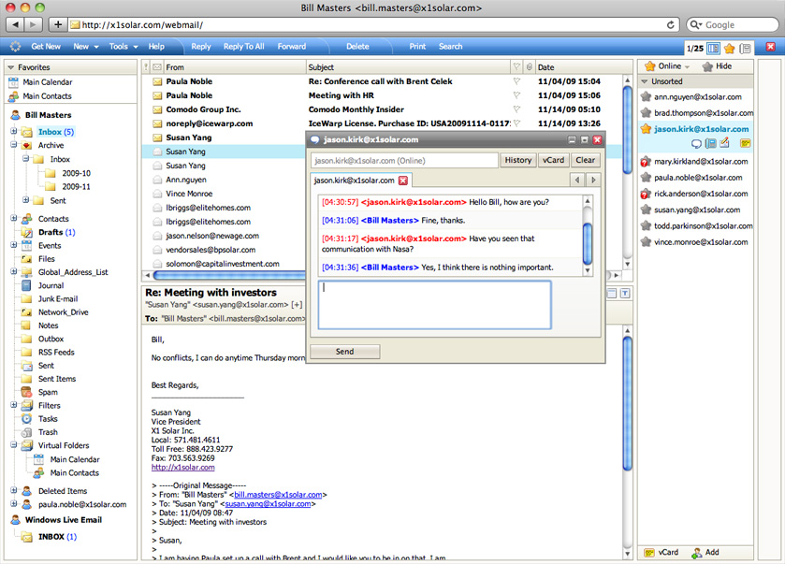
Task: Click the yellow note icon under jason.kirk
Action: [x=746, y=143]
